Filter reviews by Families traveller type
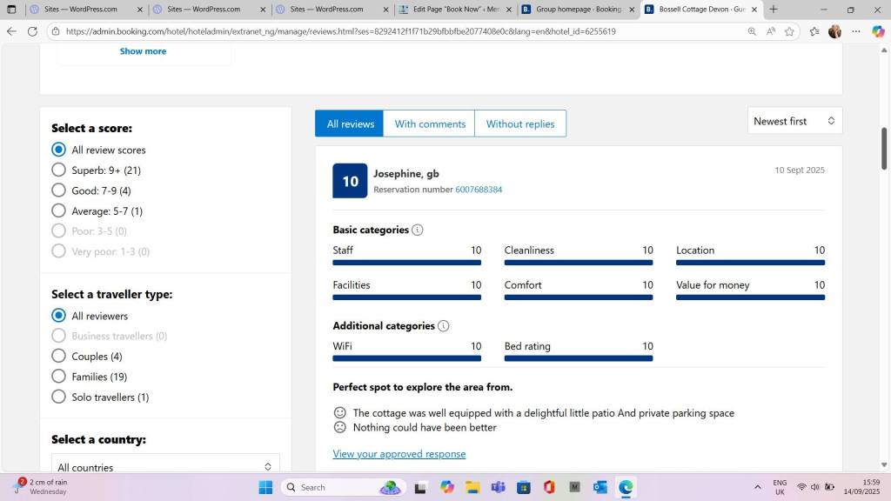This screenshot has height=501, width=891. coord(59,377)
